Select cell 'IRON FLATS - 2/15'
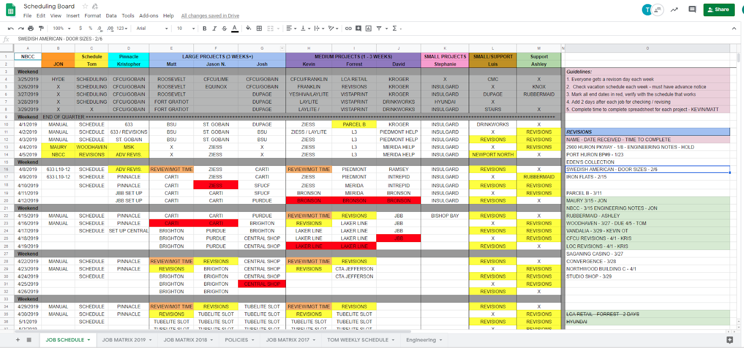The image size is (744, 348). pos(647,177)
